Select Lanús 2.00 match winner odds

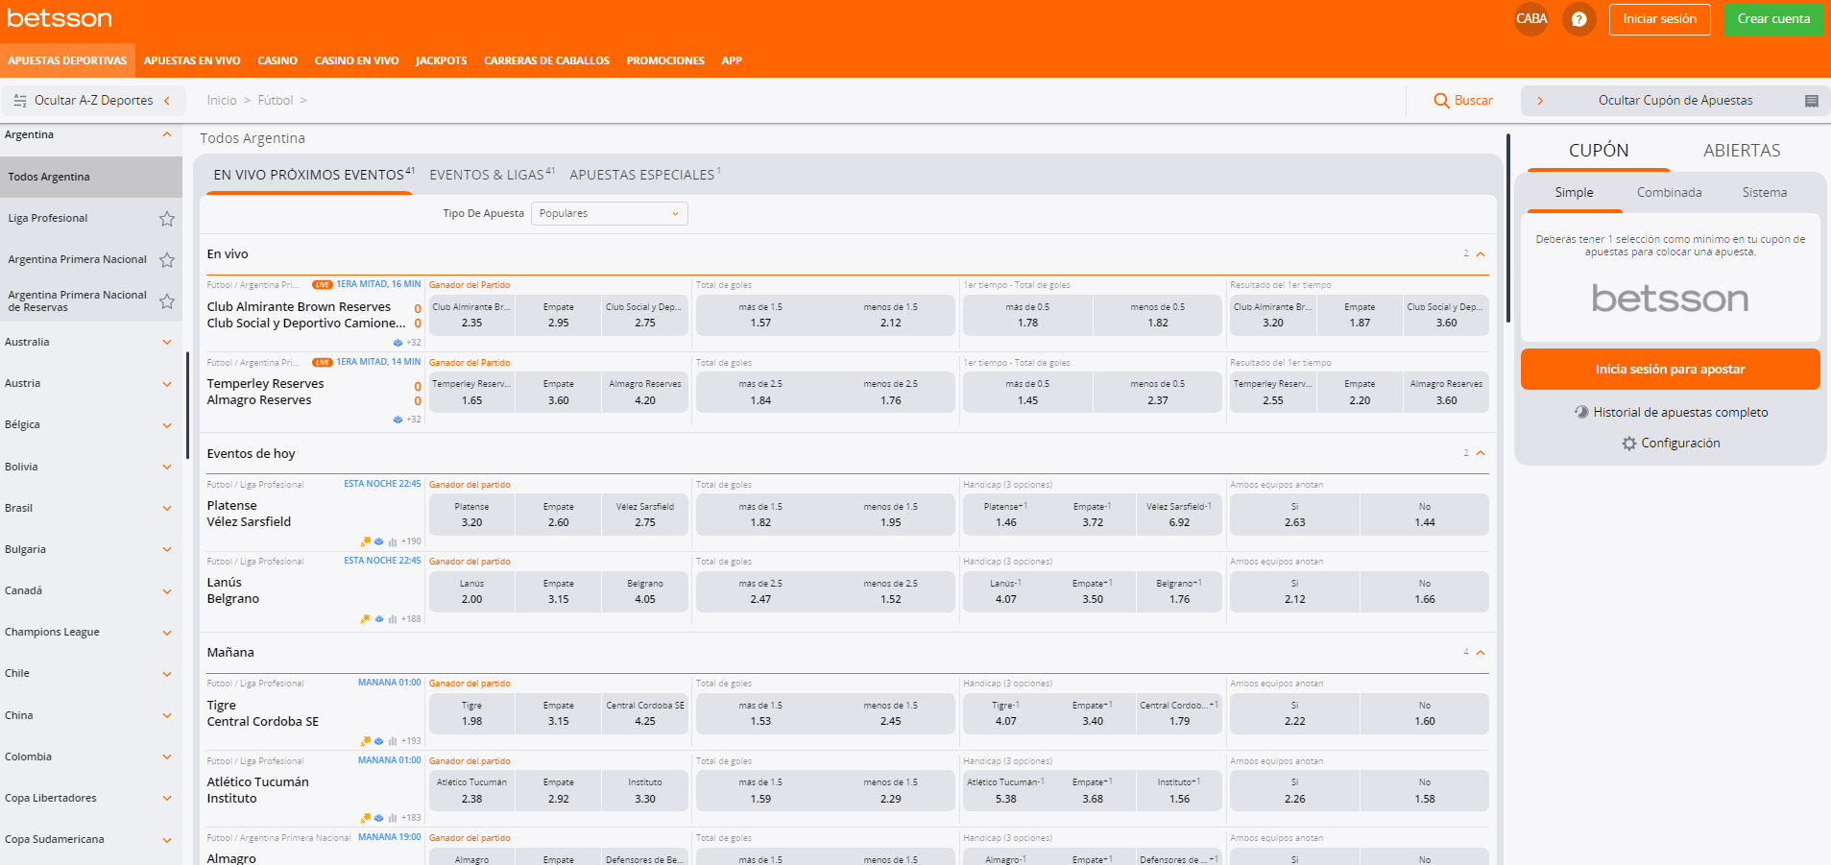click(471, 591)
